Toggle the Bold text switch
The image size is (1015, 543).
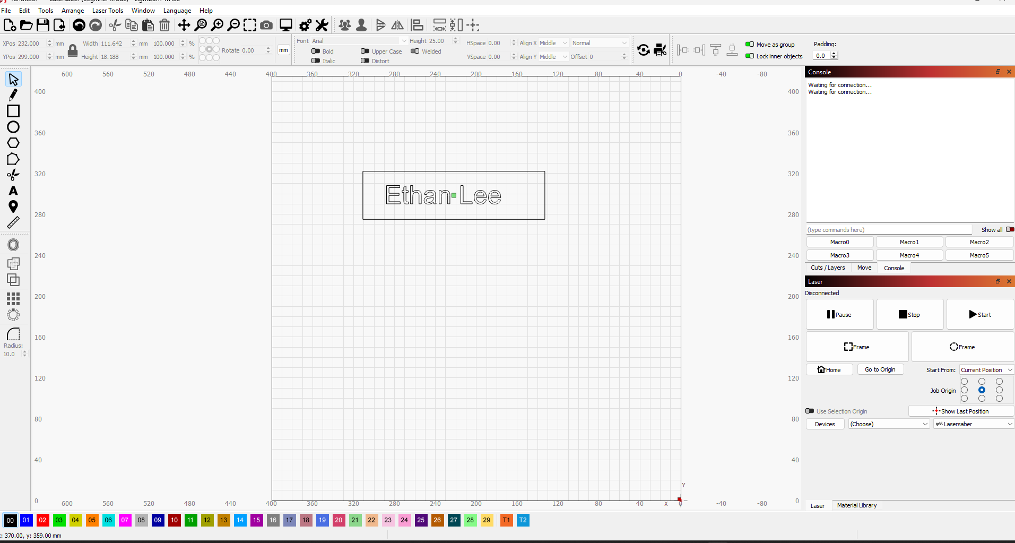click(x=316, y=51)
